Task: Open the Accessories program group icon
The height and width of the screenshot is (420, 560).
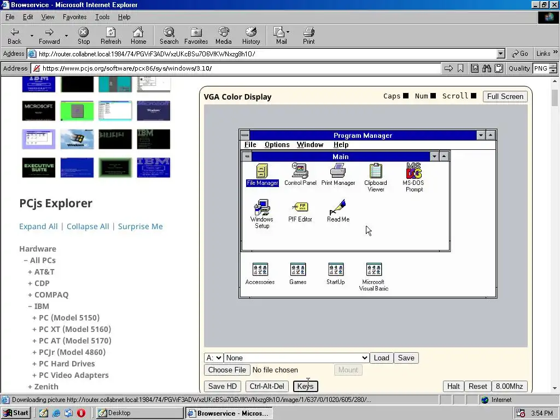Action: 260,273
